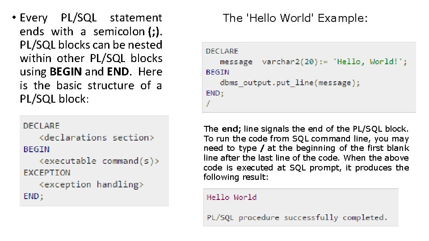Click the <declarations section> placeholder line
The image size is (429, 241).
[x=97, y=137]
